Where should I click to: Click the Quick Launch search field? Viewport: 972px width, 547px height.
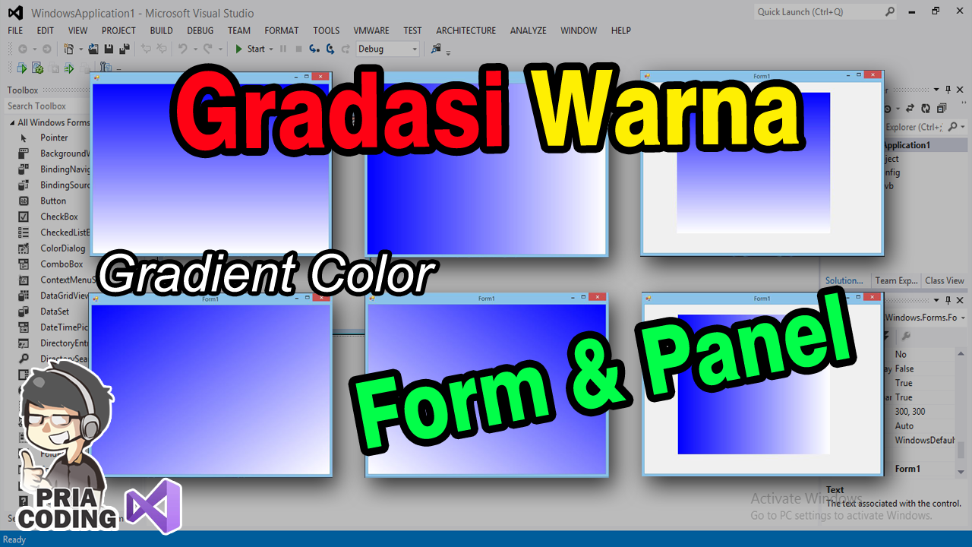pyautogui.click(x=820, y=11)
